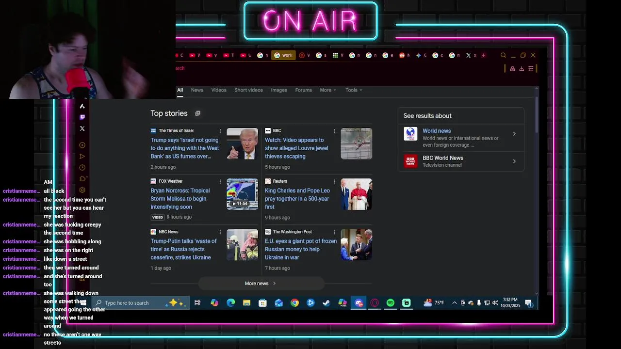Expand the Tools dropdown
This screenshot has height=349, width=621.
(354, 90)
